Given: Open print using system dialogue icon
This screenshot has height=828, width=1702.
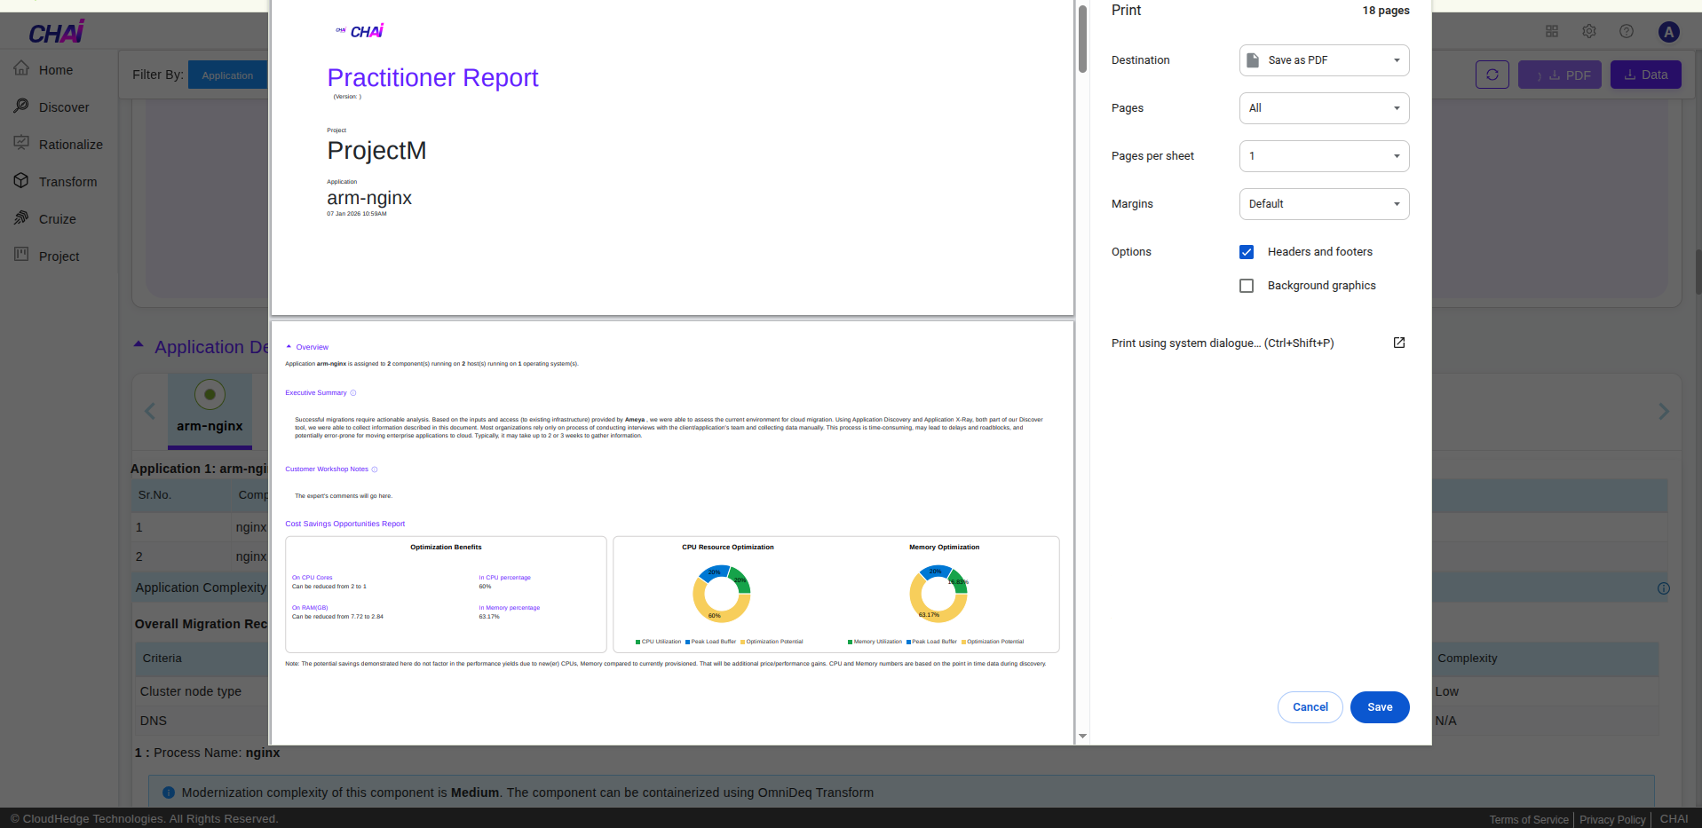Looking at the screenshot, I should pyautogui.click(x=1399, y=343).
